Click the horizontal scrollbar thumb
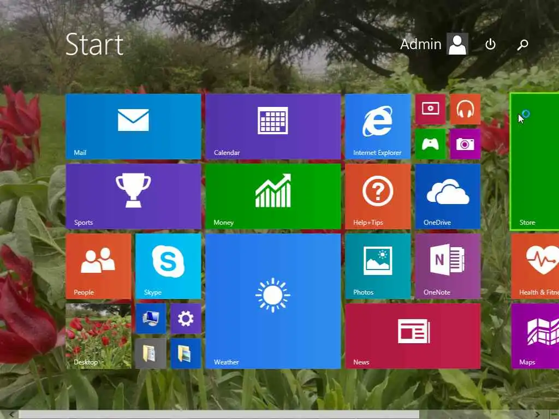This screenshot has height=419, width=559. click(219, 415)
